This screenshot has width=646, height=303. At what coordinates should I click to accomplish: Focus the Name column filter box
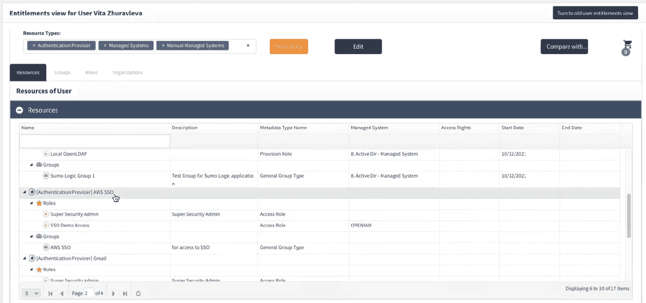point(94,142)
